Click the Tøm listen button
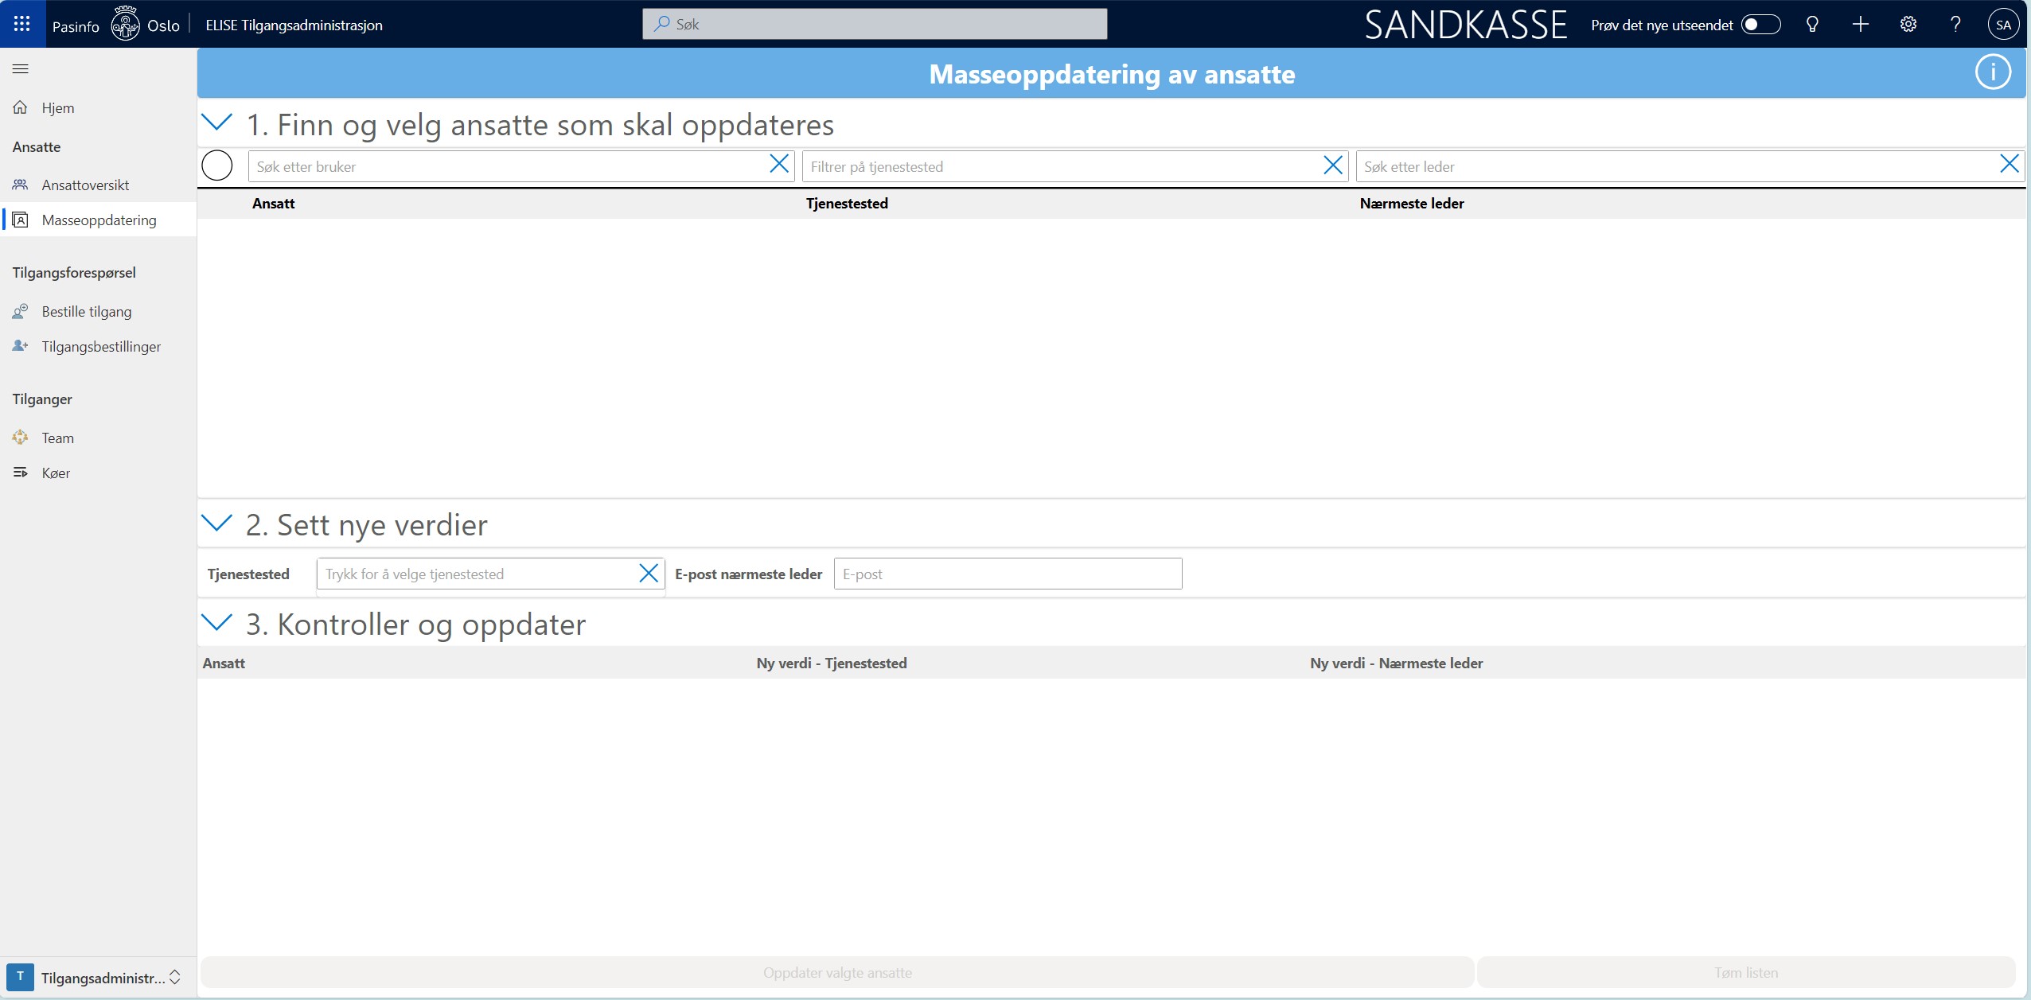This screenshot has height=1000, width=2031. click(1746, 973)
